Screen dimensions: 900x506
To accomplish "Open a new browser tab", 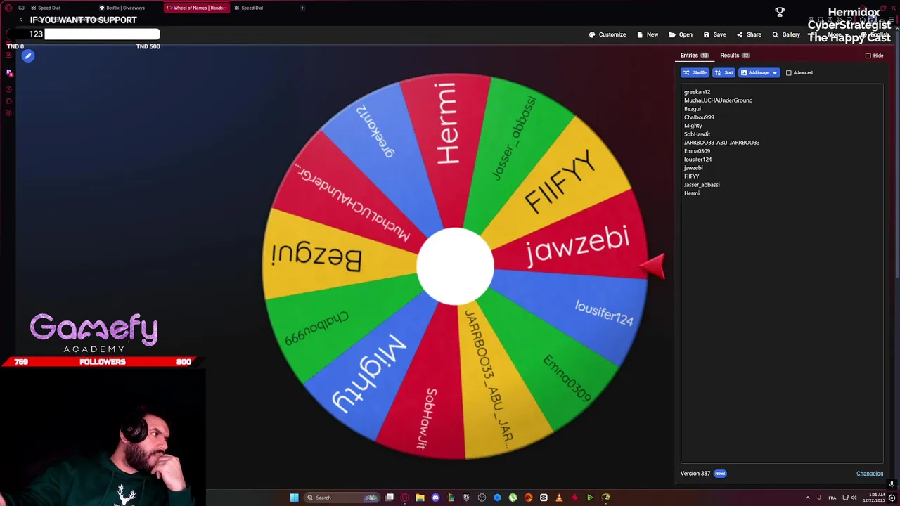I will click(x=302, y=8).
